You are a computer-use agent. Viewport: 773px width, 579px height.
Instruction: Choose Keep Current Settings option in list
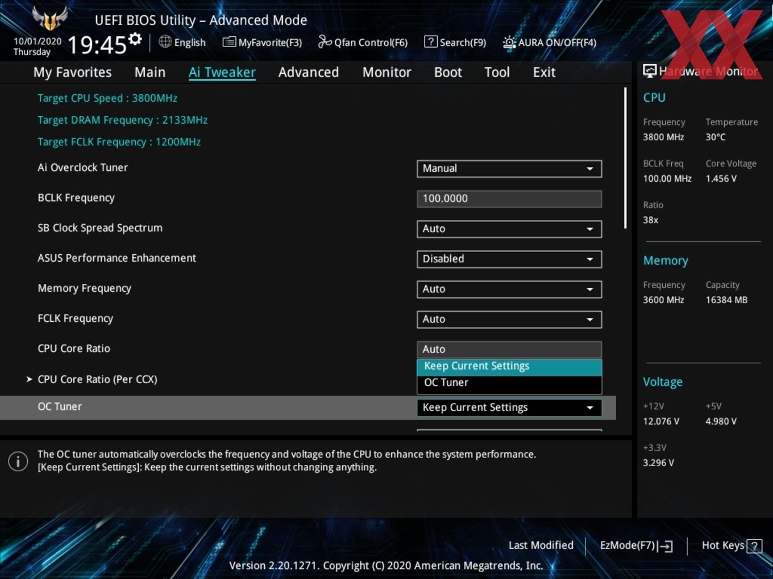[509, 367]
